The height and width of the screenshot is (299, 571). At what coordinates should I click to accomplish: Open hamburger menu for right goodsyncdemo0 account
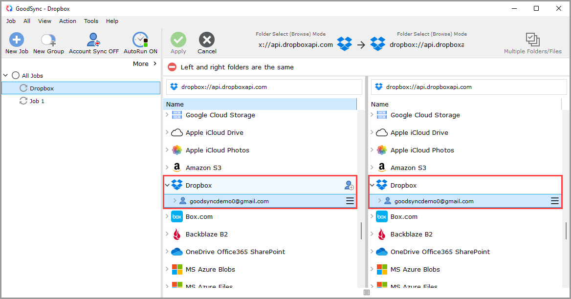coord(554,201)
